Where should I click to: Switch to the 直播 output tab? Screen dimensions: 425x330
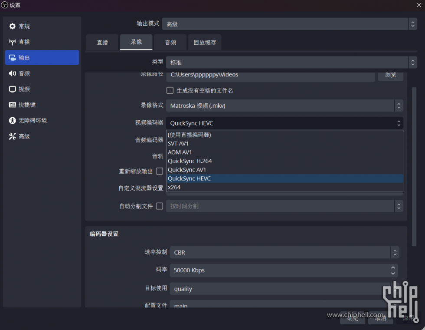pyautogui.click(x=102, y=43)
